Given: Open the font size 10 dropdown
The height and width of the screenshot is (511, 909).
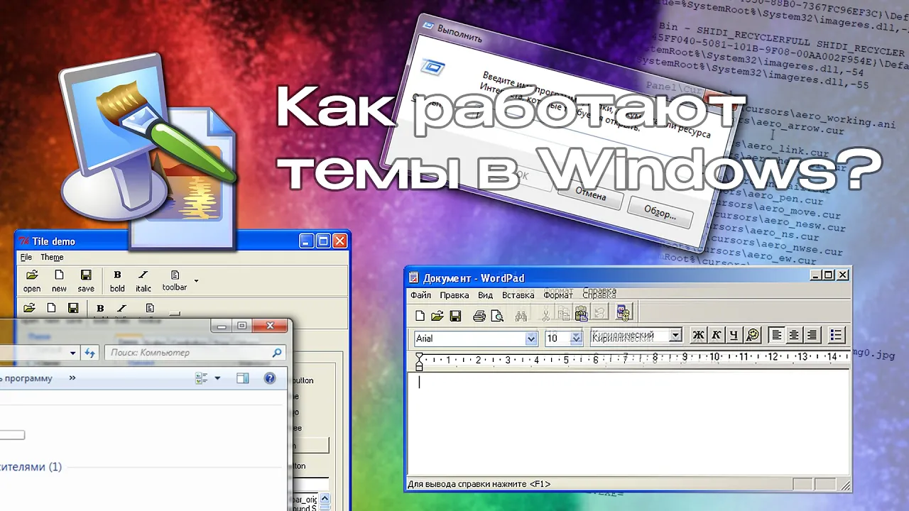Looking at the screenshot, I should click(576, 339).
